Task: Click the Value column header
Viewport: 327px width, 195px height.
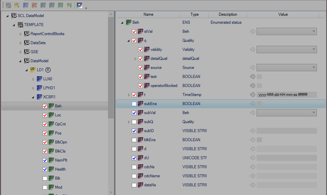Action: coord(283,14)
